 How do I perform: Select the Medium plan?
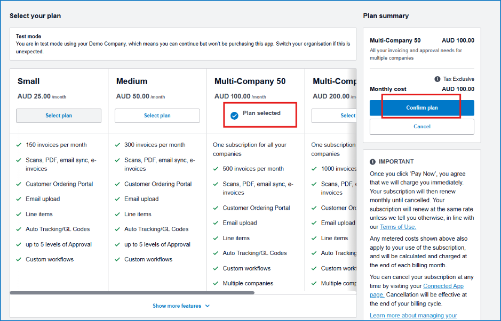[x=157, y=116]
